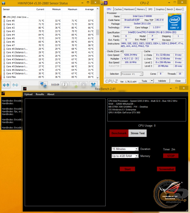Select the Core #2 sensor row

point(48,28)
